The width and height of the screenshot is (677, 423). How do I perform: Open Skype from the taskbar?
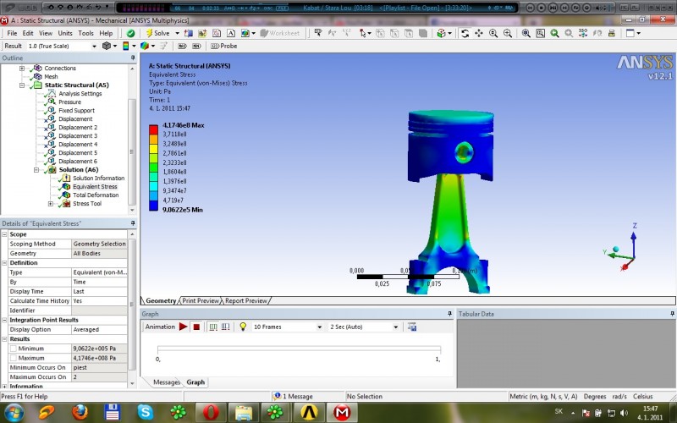point(145,412)
